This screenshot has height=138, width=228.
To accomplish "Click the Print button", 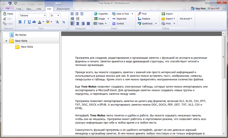I will click(x=166, y=24).
